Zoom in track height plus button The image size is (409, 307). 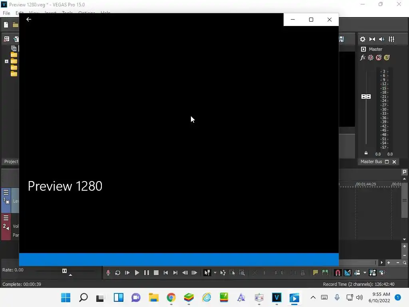pos(404,246)
